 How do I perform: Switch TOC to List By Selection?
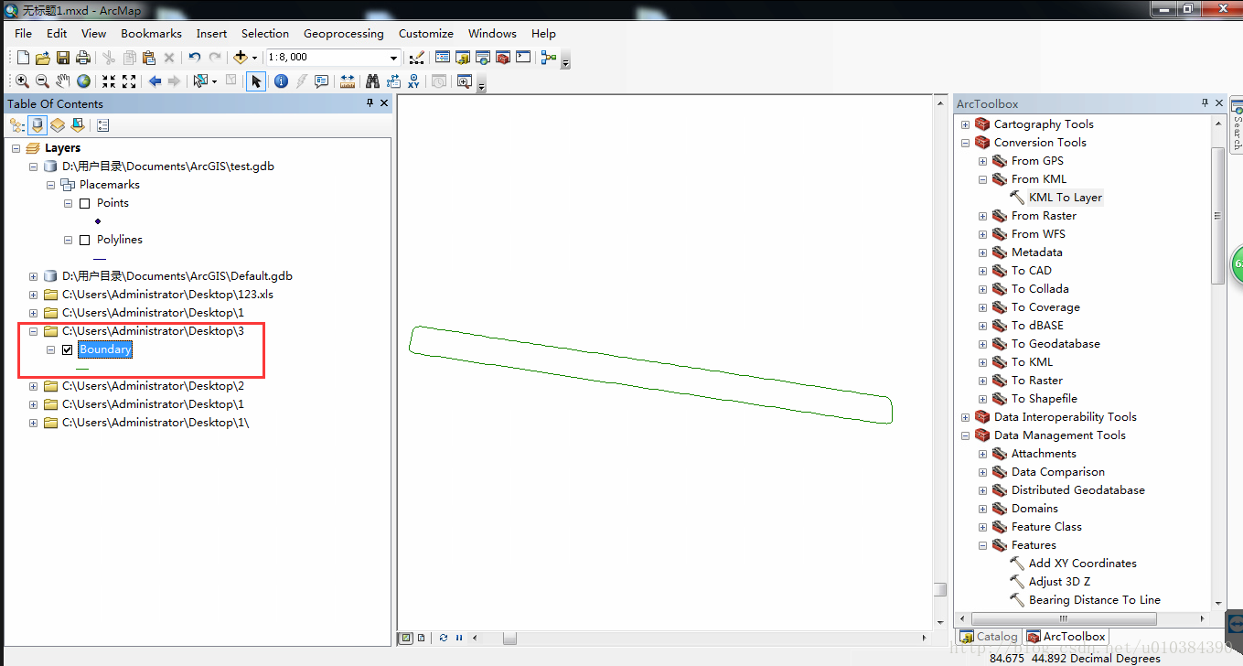78,125
